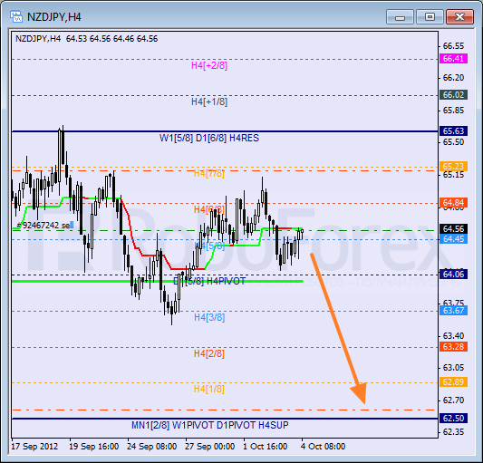The width and height of the screenshot is (483, 463).
Task: Click the 17 Sep 2012 time label
Action: (34, 447)
